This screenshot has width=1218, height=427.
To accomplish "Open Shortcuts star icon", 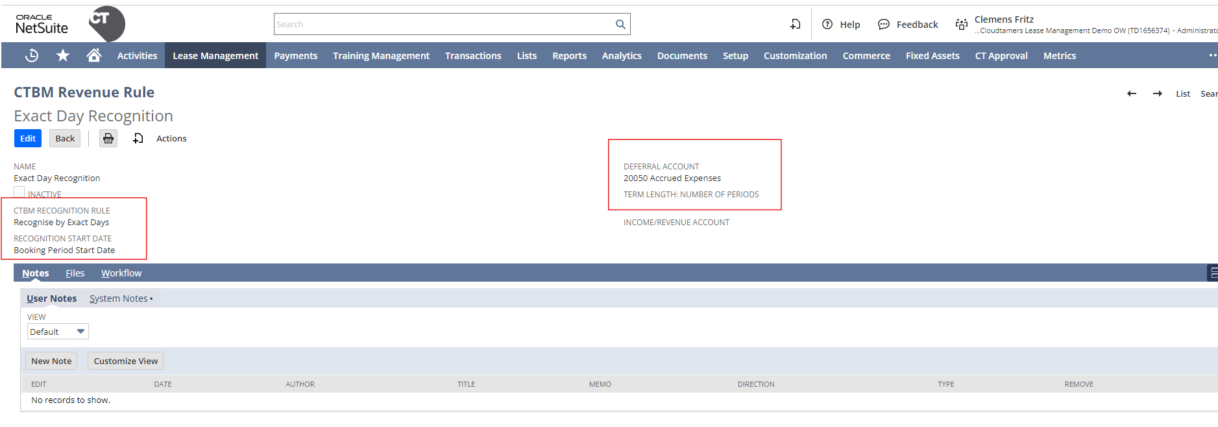I will click(x=63, y=56).
